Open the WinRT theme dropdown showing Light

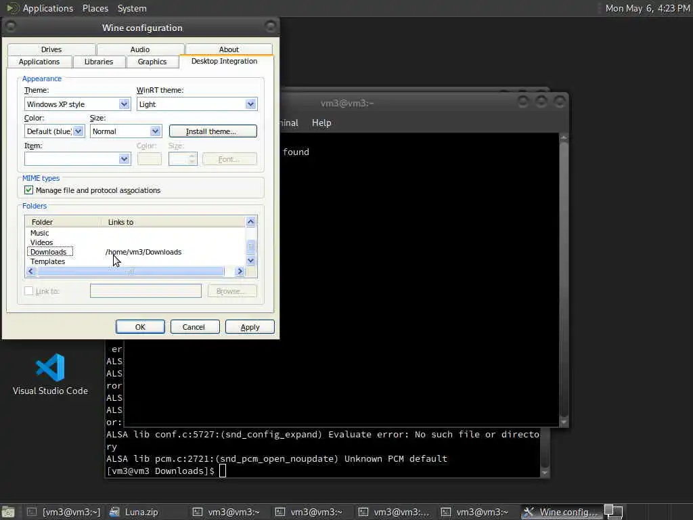click(x=197, y=104)
